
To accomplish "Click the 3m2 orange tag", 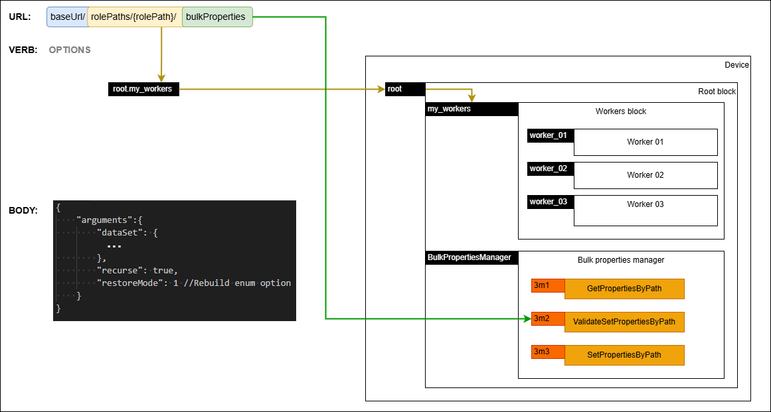I will point(549,318).
